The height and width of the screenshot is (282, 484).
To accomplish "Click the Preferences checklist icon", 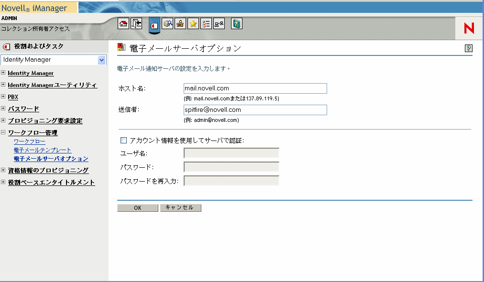I will (206, 23).
